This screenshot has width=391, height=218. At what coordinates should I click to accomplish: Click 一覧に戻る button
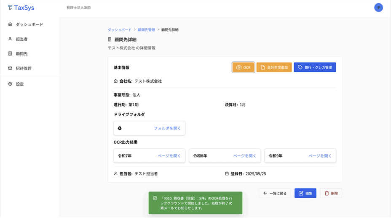coord(275,193)
